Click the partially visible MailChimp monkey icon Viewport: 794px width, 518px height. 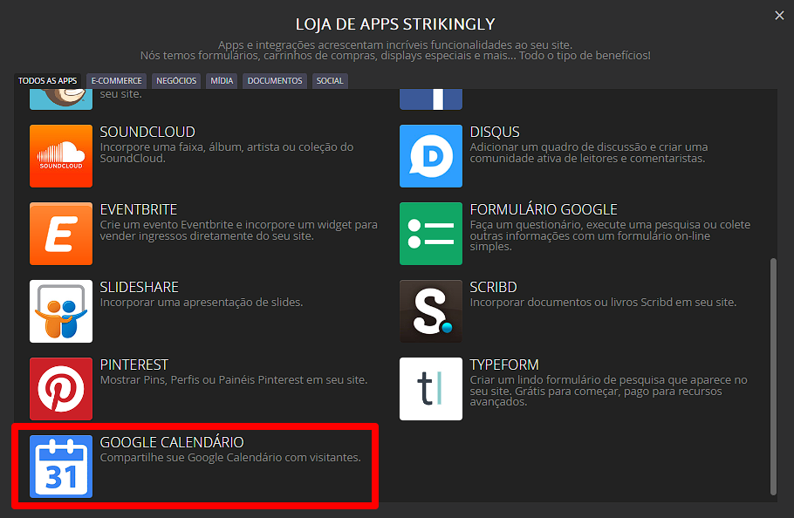click(61, 99)
